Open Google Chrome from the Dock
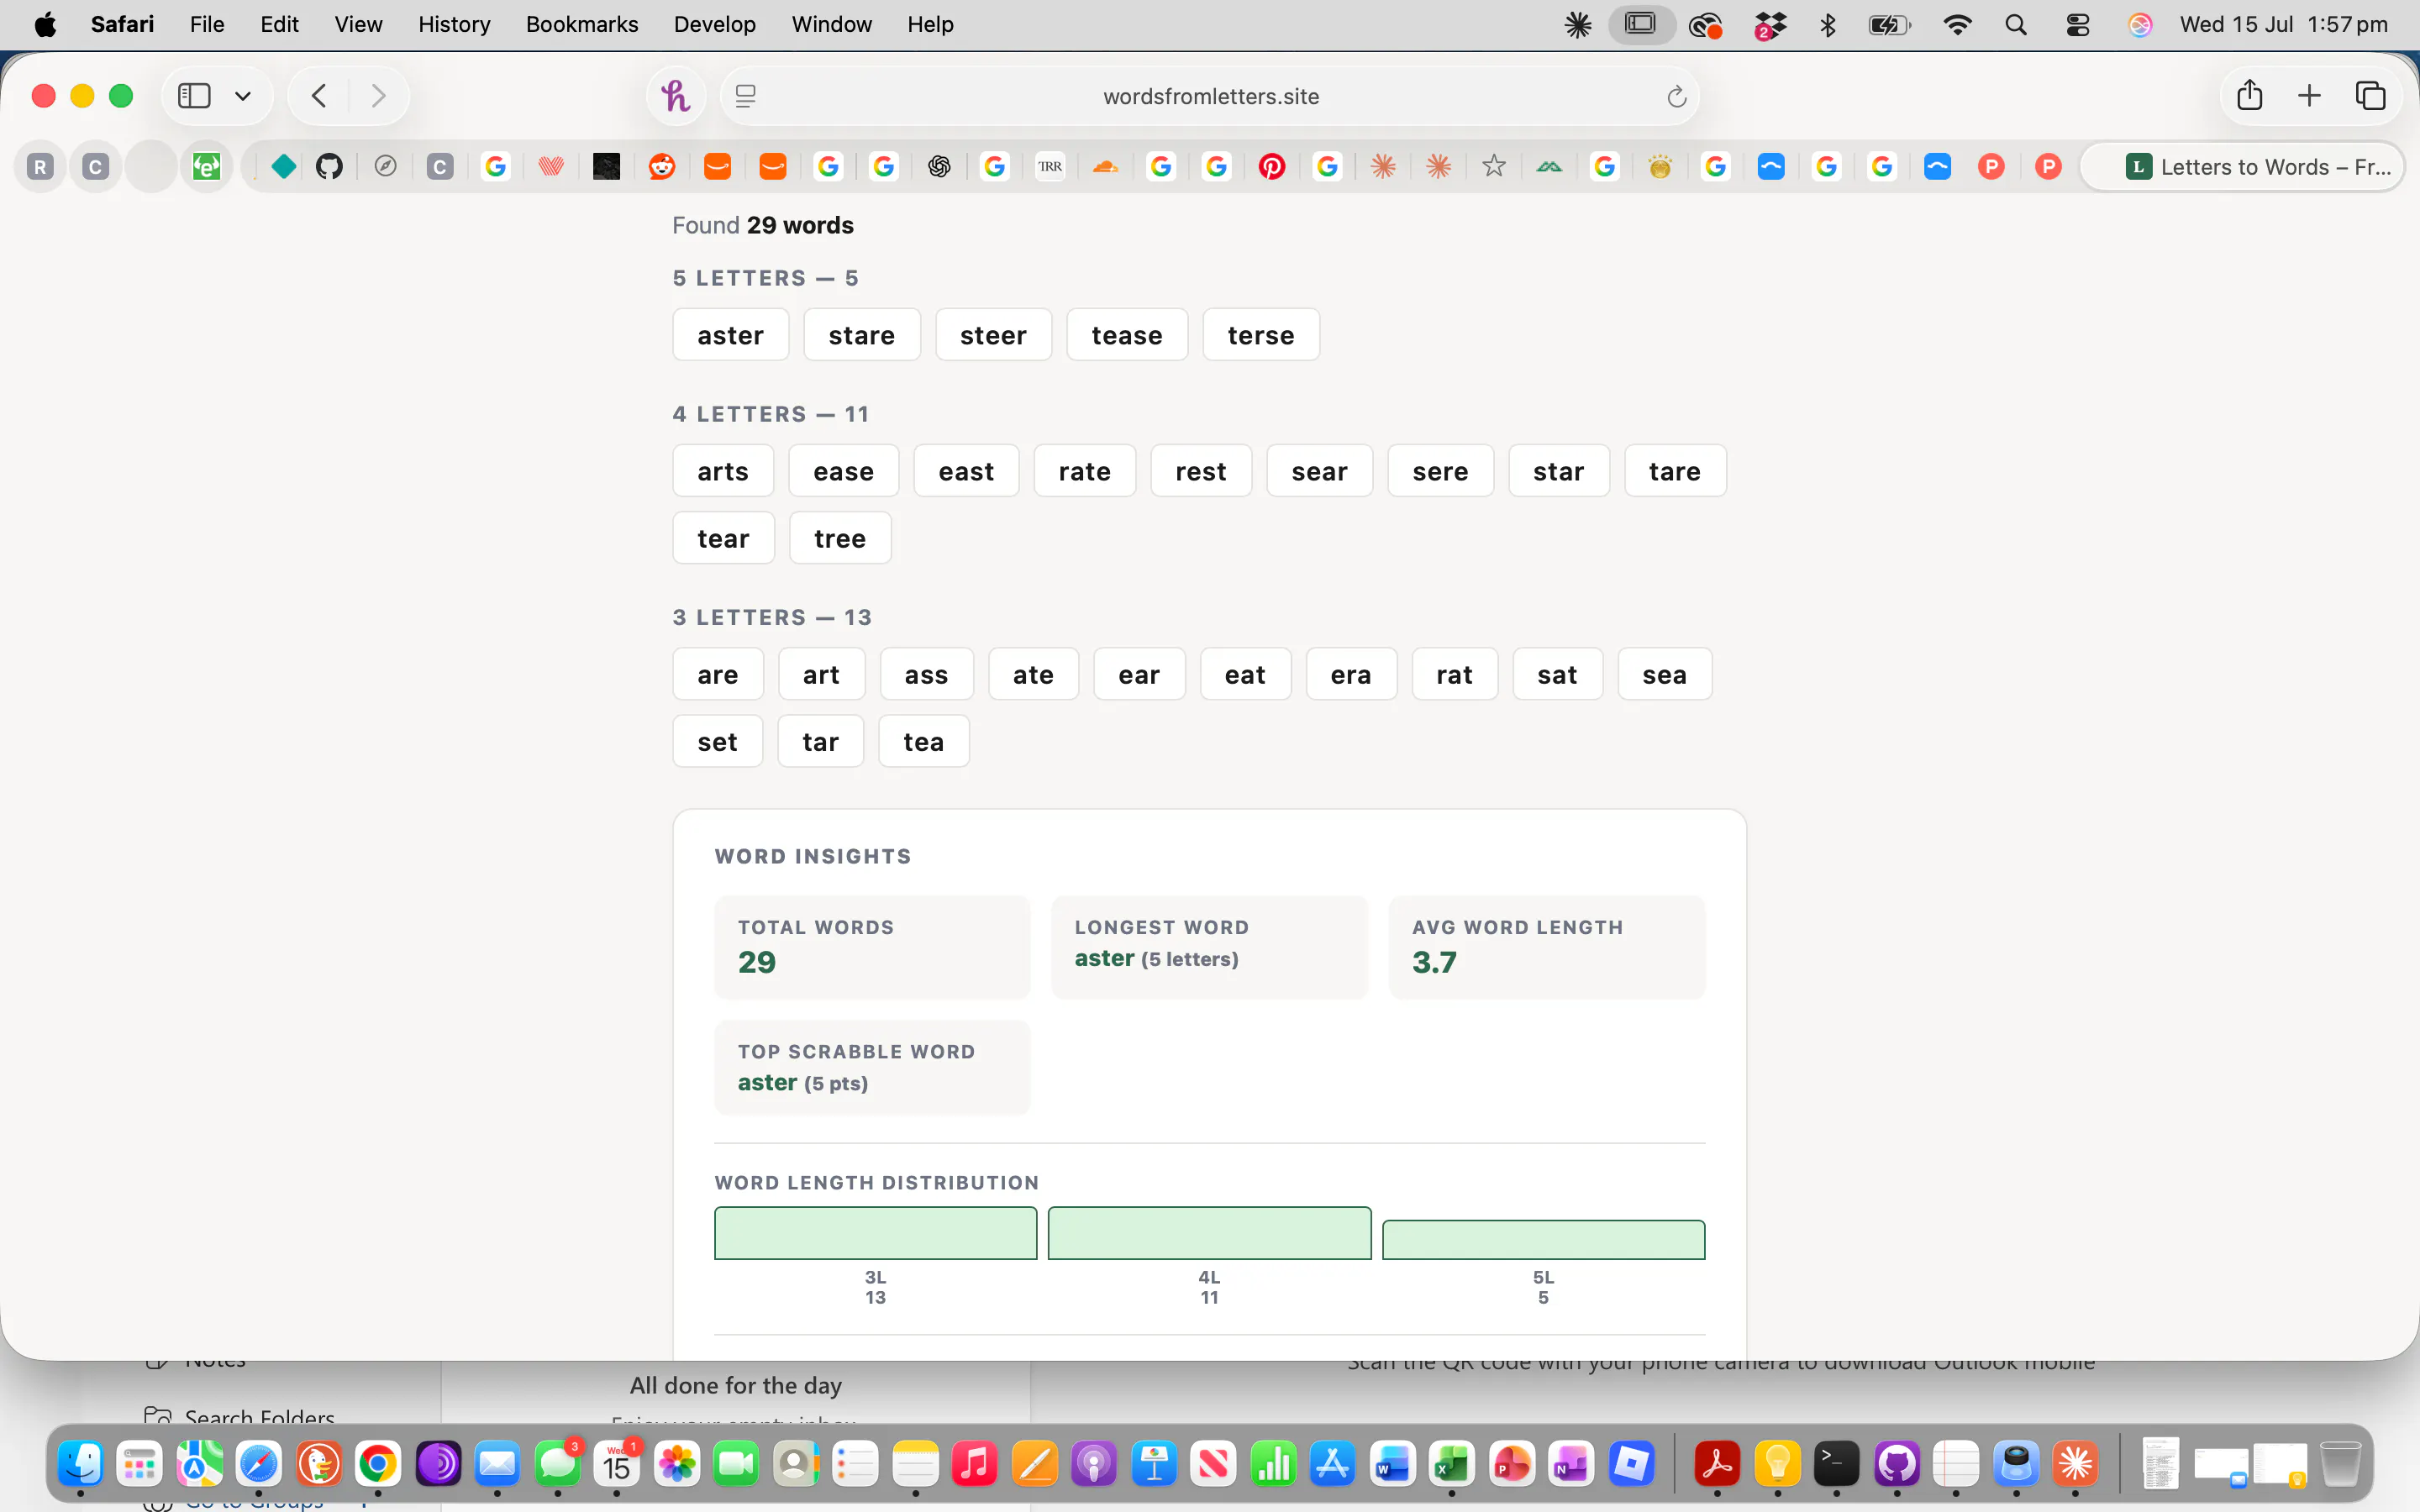Screen dimensions: 2420x1512 coord(378,1465)
